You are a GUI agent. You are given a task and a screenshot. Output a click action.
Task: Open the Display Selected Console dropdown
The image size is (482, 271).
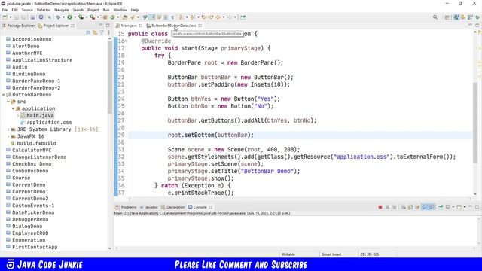pos(453,207)
